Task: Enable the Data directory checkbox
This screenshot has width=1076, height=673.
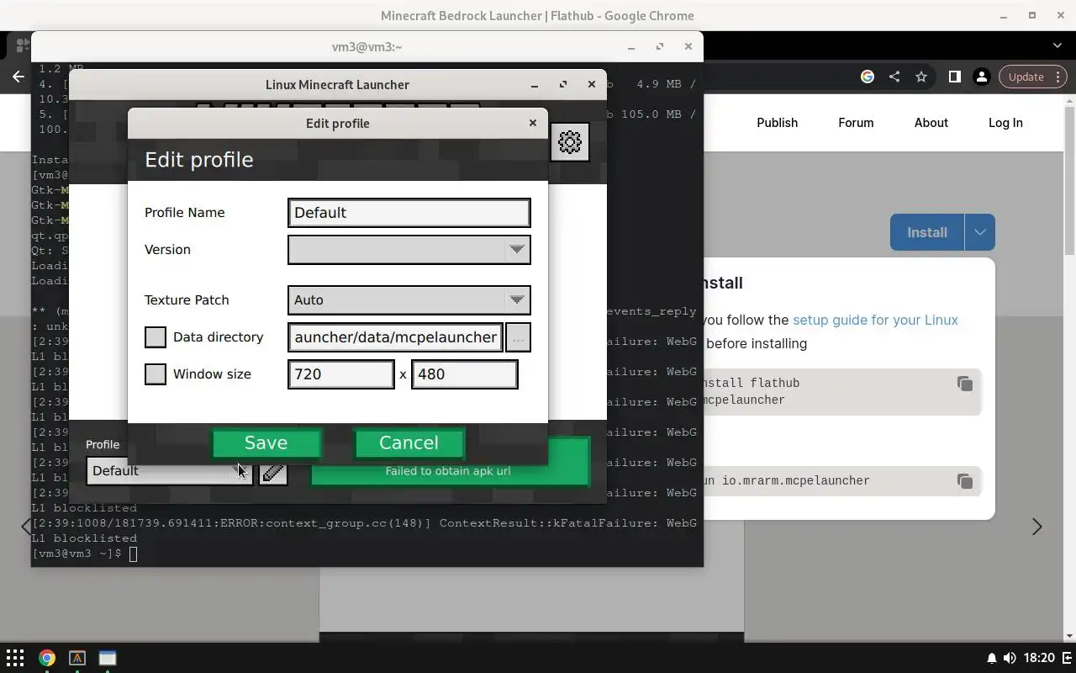Action: [x=156, y=337]
